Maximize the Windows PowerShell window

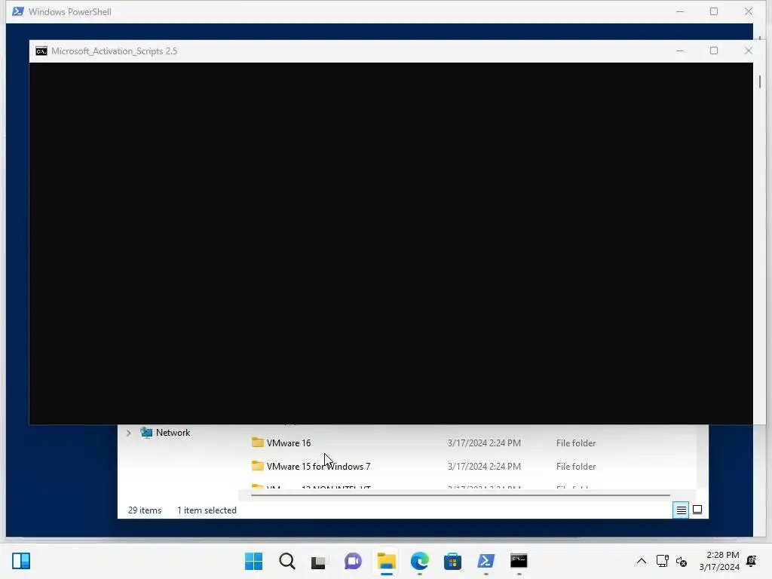click(x=714, y=11)
